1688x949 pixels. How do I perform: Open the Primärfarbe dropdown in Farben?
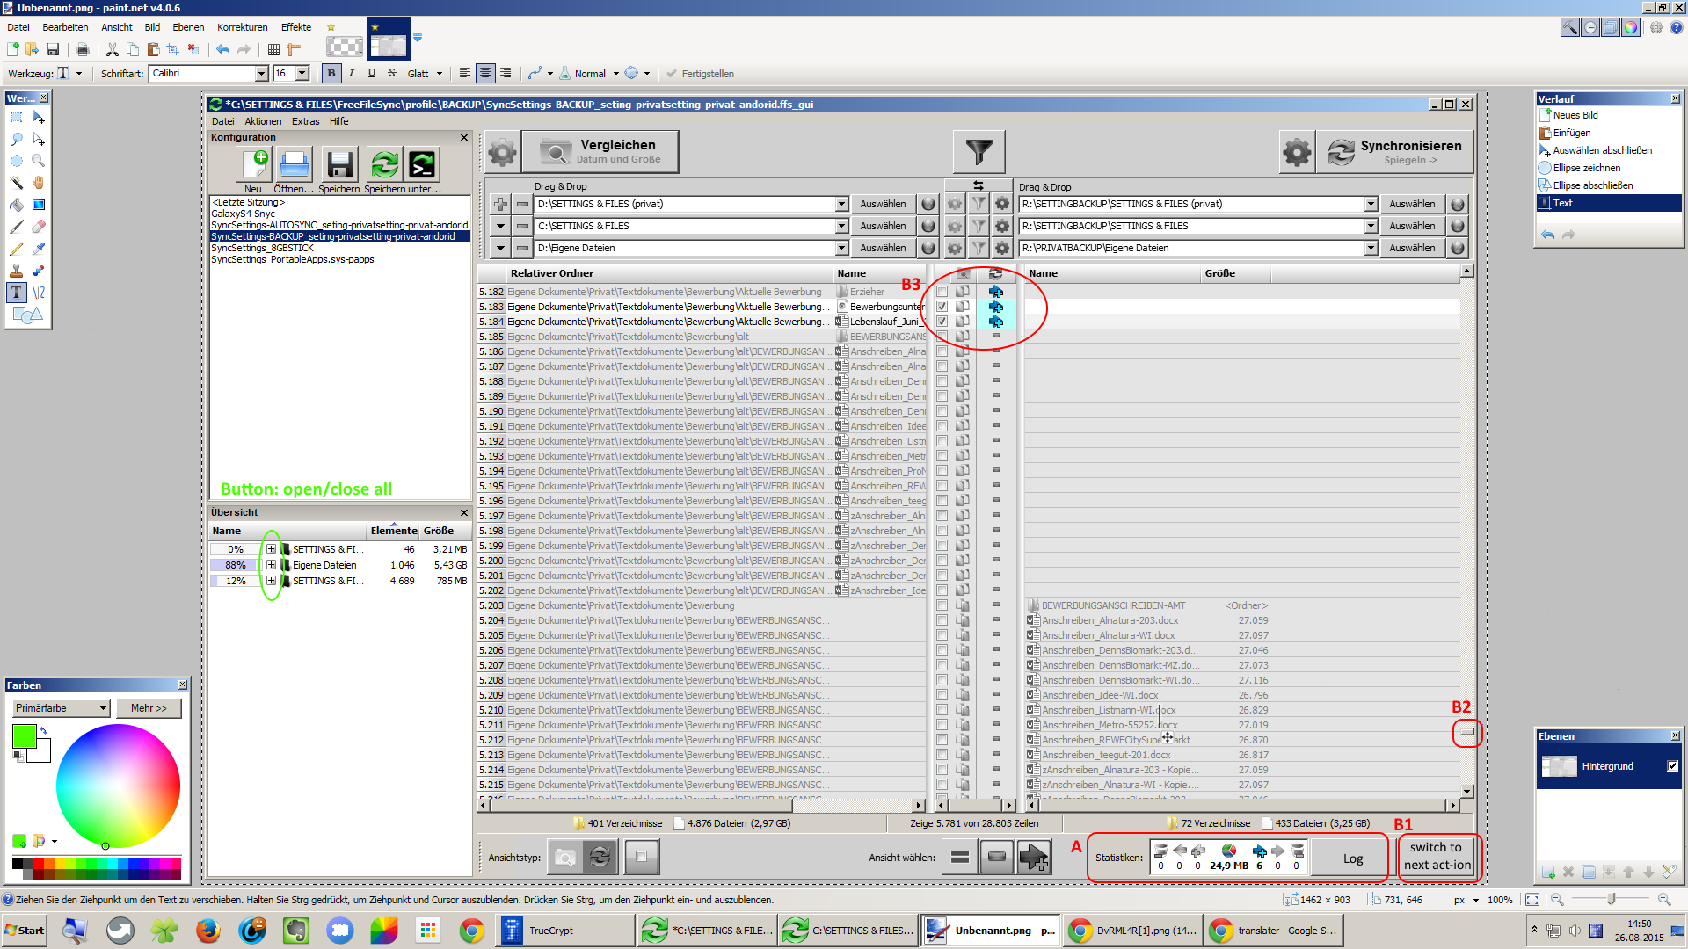click(61, 708)
